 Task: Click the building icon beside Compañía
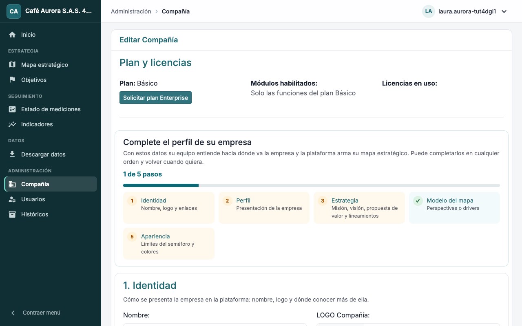12,184
